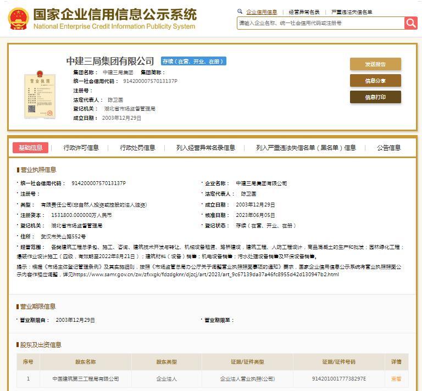Open the 列入严重违法失信名单（黑名单）信息 tab

(x=306, y=148)
